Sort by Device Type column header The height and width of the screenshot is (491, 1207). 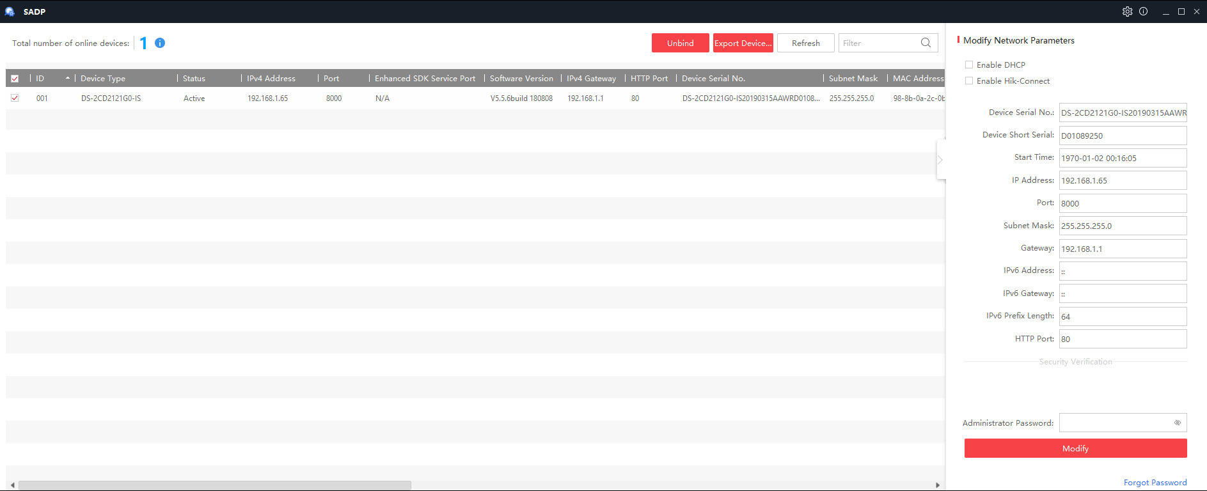(103, 79)
